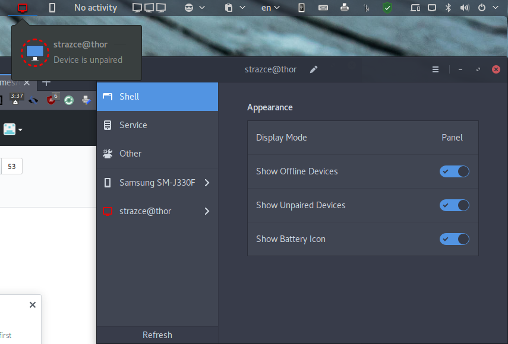Image resolution: width=508 pixels, height=344 pixels.
Task: Click the printer icon in the top panel
Action: click(x=345, y=8)
